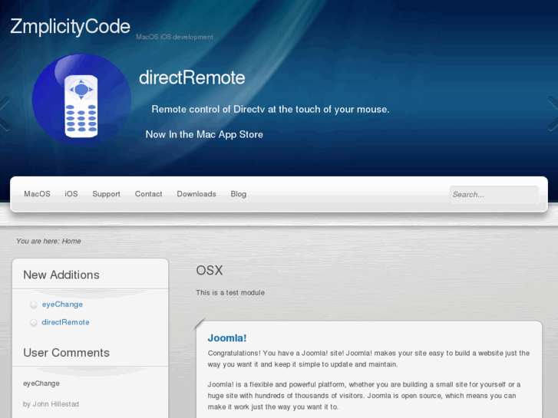Click 'Remote control of Directv' slide description
Screen dimensions: 558x418
270,109
